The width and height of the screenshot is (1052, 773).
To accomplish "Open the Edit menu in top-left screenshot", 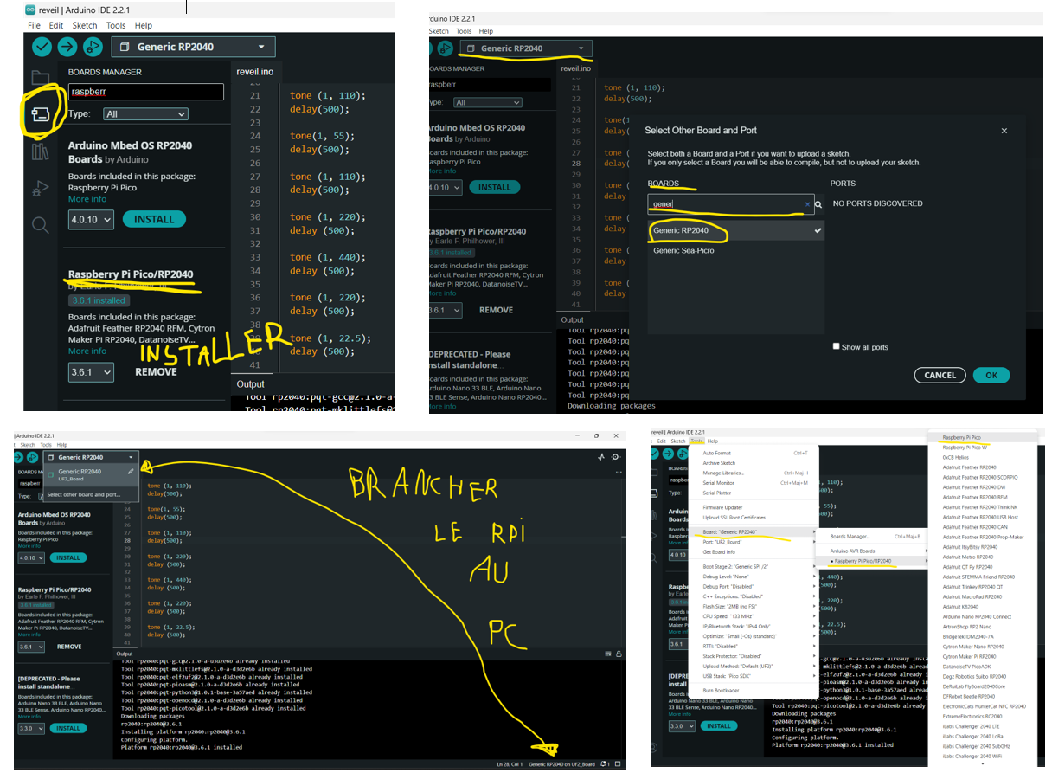I will coord(56,26).
